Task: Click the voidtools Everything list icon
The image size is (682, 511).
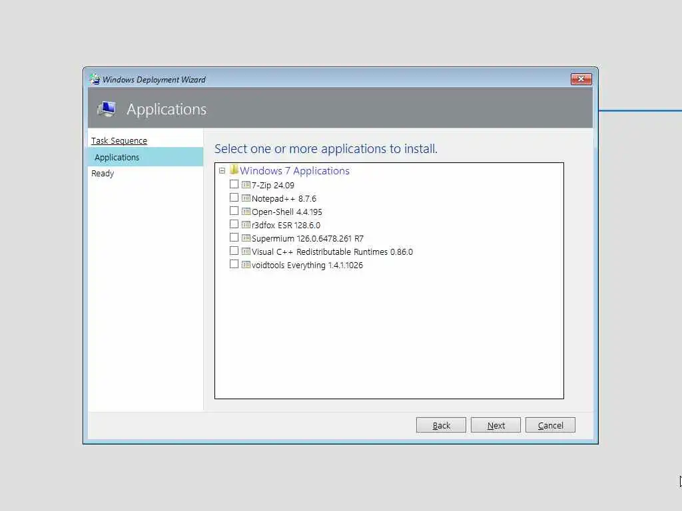Action: pyautogui.click(x=246, y=265)
